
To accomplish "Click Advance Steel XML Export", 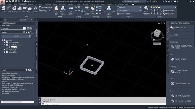I will [109, 10].
